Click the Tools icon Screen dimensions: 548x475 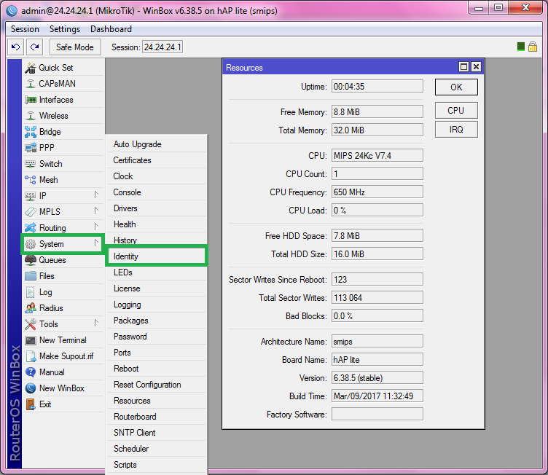tap(31, 324)
